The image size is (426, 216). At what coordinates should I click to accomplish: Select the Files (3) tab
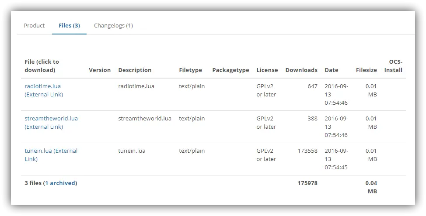click(x=69, y=25)
